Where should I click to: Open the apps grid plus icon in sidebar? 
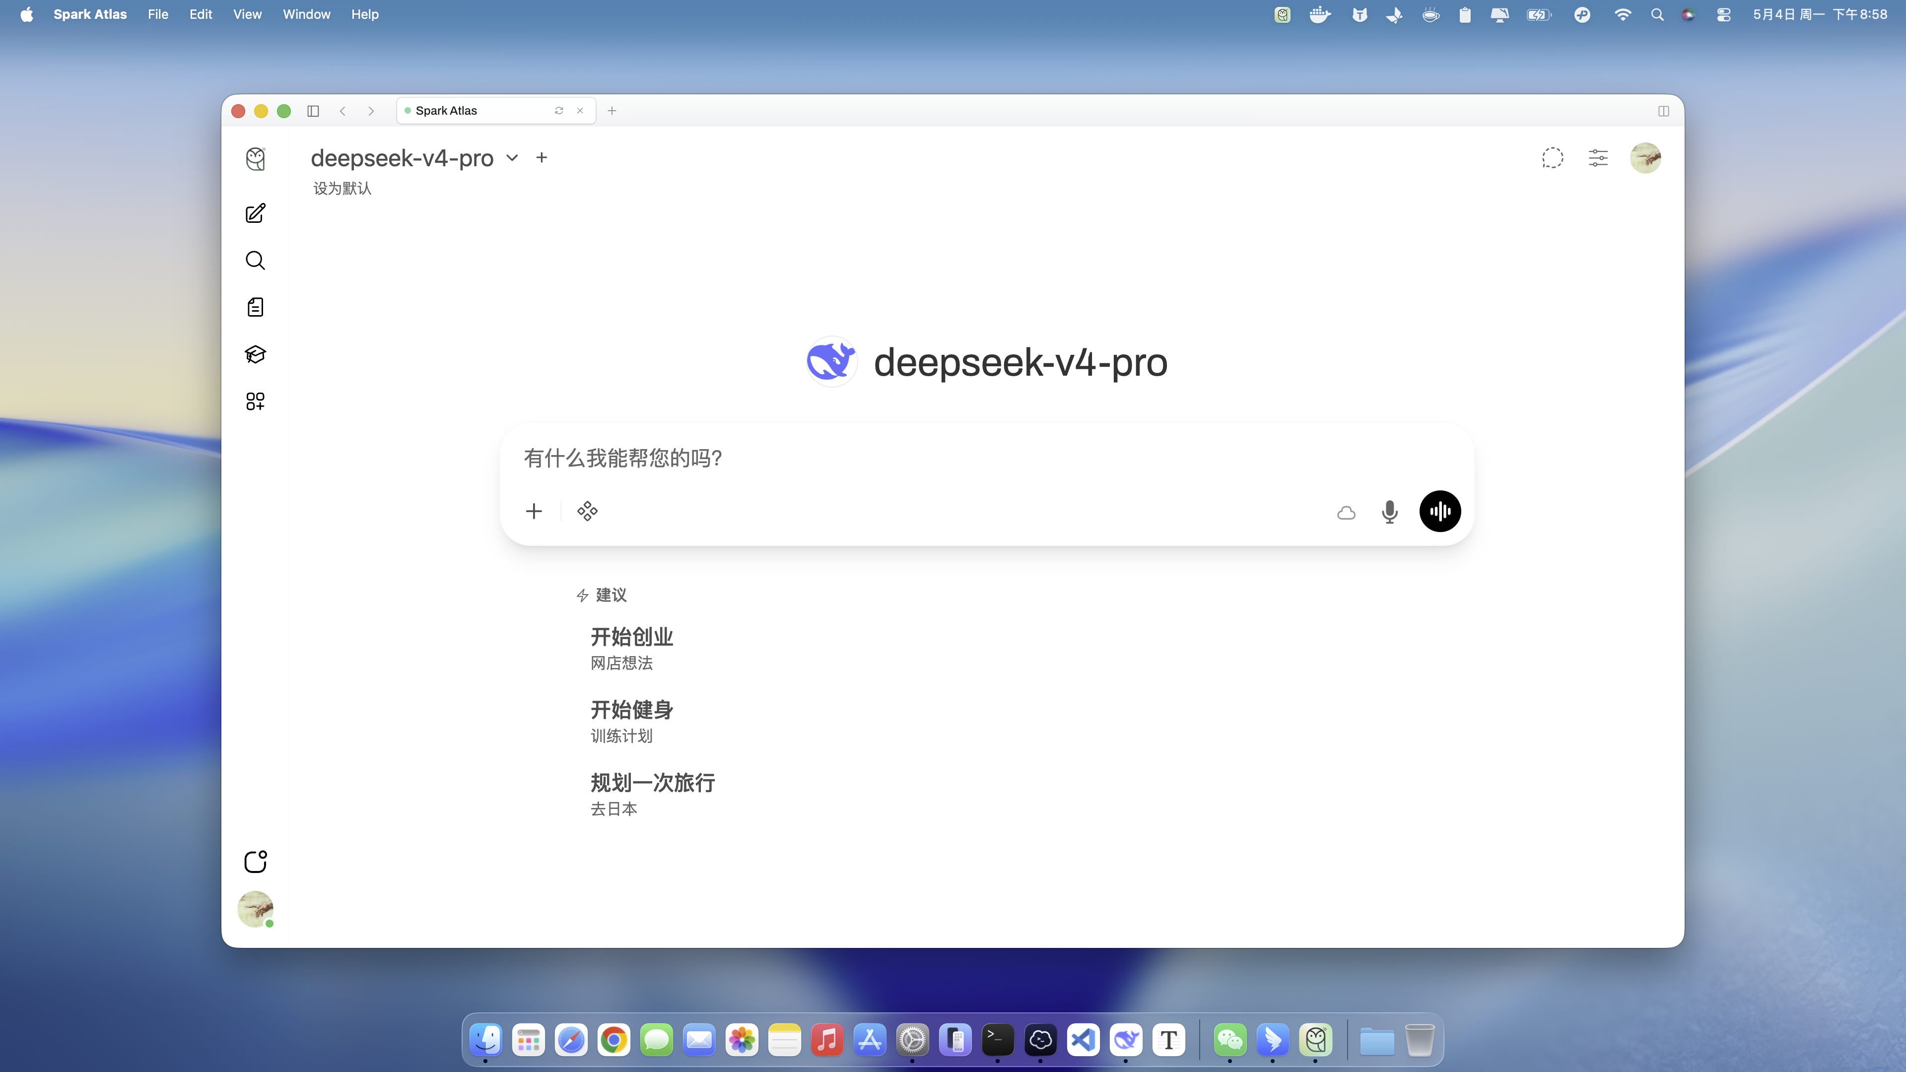tap(255, 401)
